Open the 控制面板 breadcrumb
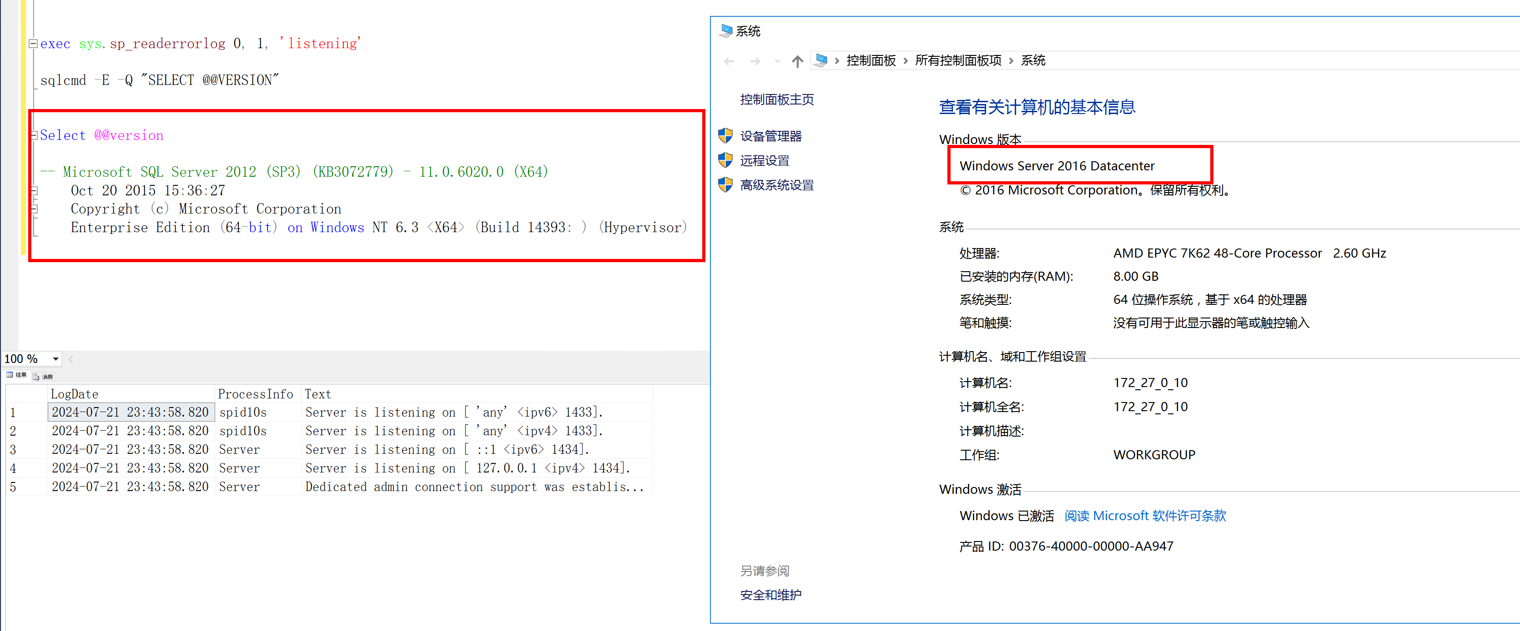1520x631 pixels. tap(871, 61)
